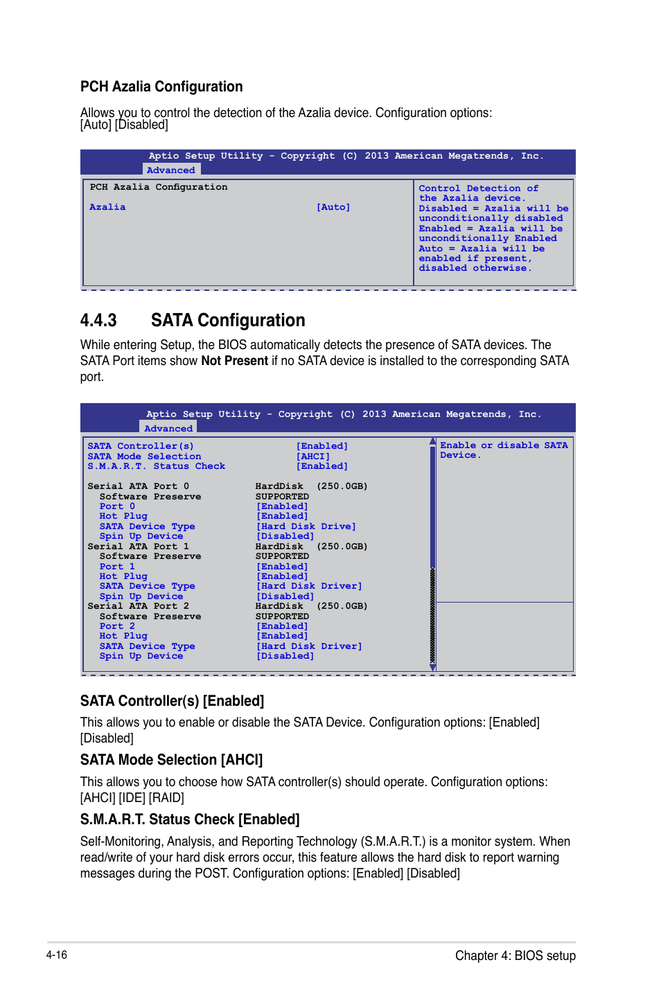Screen dimensions: 661x996
Task: Click 'Enable or disable SATA Device.' help text
Action: [x=504, y=450]
